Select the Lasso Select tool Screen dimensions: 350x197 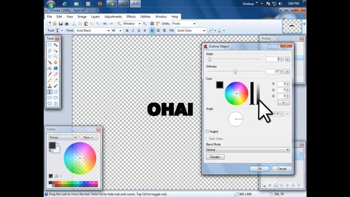50,51
